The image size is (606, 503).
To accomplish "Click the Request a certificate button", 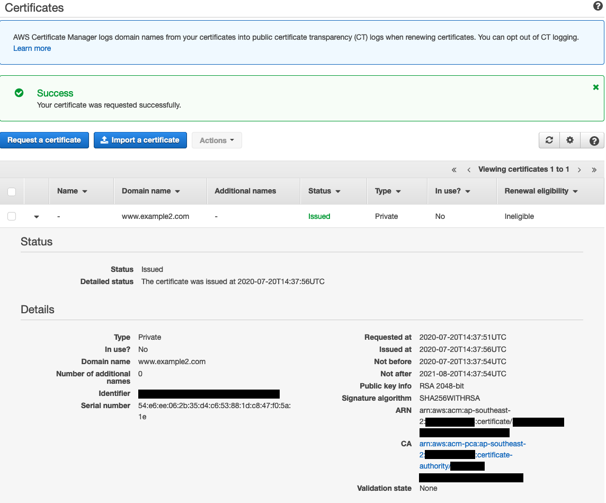I will [44, 140].
